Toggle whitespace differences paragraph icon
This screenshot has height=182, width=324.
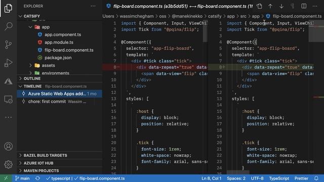tap(293, 6)
